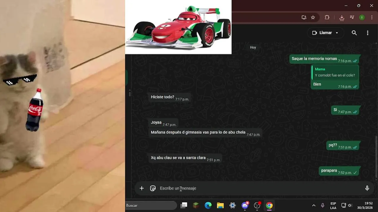Open Microsoft Edge from the taskbar
Image resolution: width=378 pixels, height=212 pixels.
tap(208, 205)
